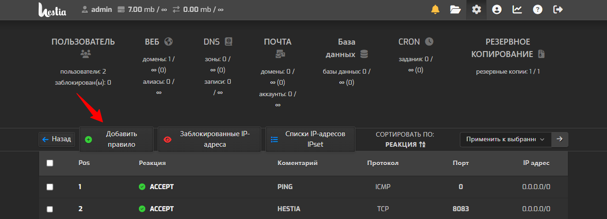Click the 0.00 mb bandwidth usage text
The width and height of the screenshot is (607, 219).
tap(203, 9)
